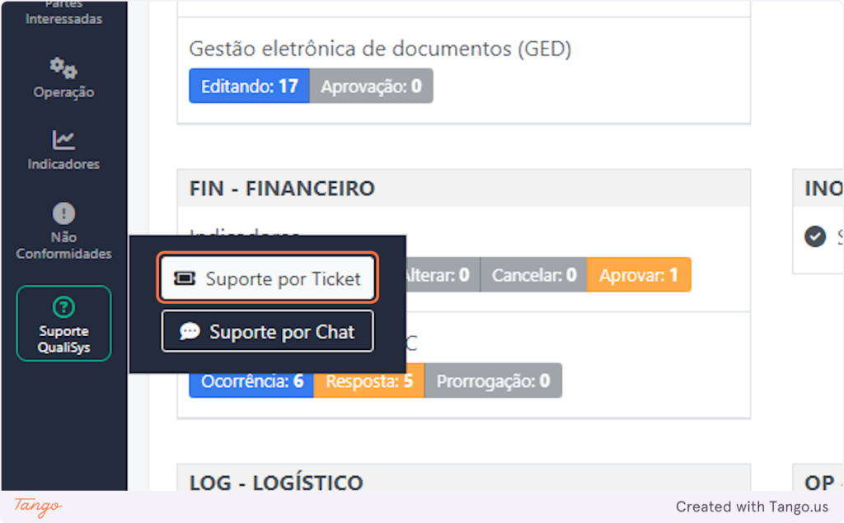Click the Aprovação: 0 badge
The width and height of the screenshot is (844, 523).
[371, 86]
